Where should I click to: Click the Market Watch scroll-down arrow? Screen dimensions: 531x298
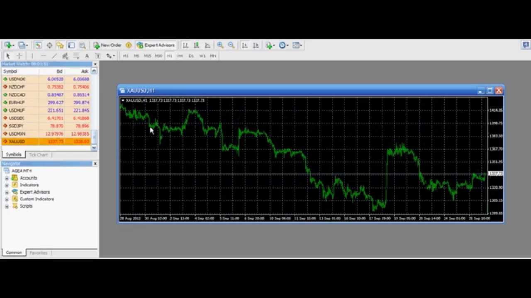pos(94,147)
